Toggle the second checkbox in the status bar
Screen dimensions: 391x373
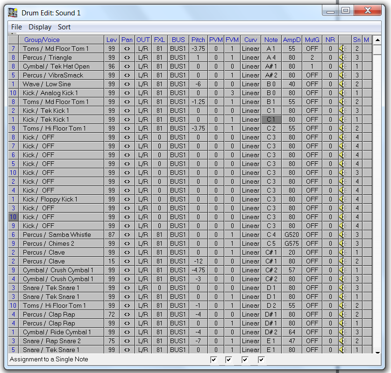coord(228,359)
